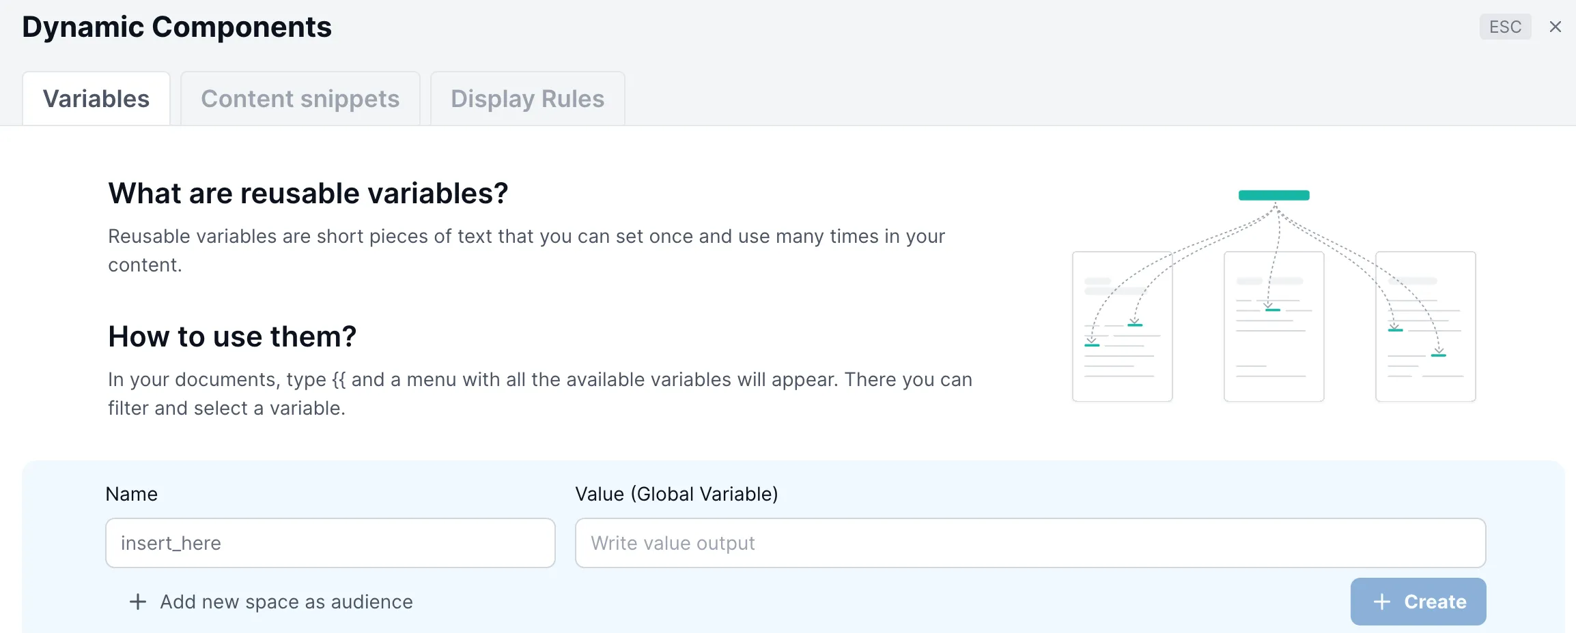
Task: Click the plus icon beside Add new space
Action: point(138,602)
